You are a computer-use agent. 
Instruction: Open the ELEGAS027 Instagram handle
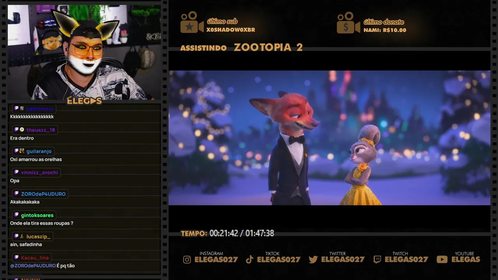click(216, 259)
